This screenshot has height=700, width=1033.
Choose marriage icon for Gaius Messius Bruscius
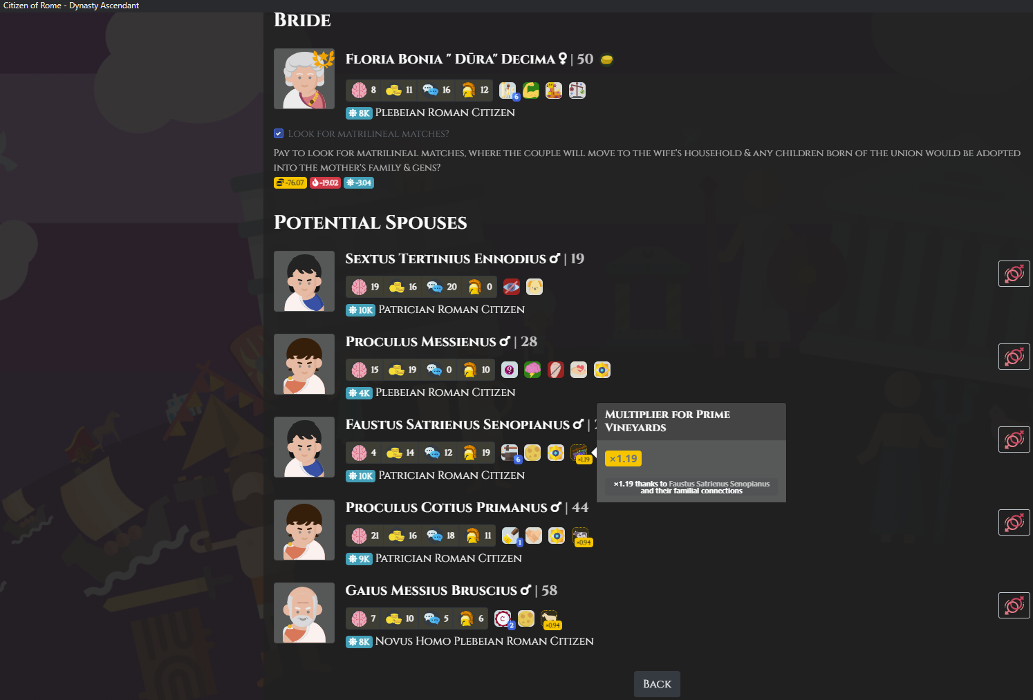point(1014,605)
